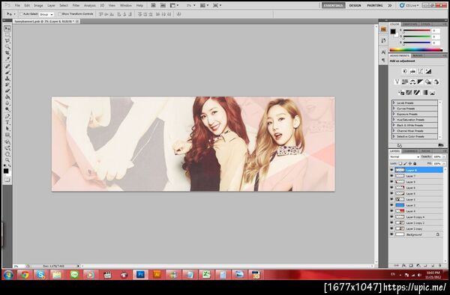Expand Black & White Presets
The width and height of the screenshot is (450, 295).
pos(394,125)
